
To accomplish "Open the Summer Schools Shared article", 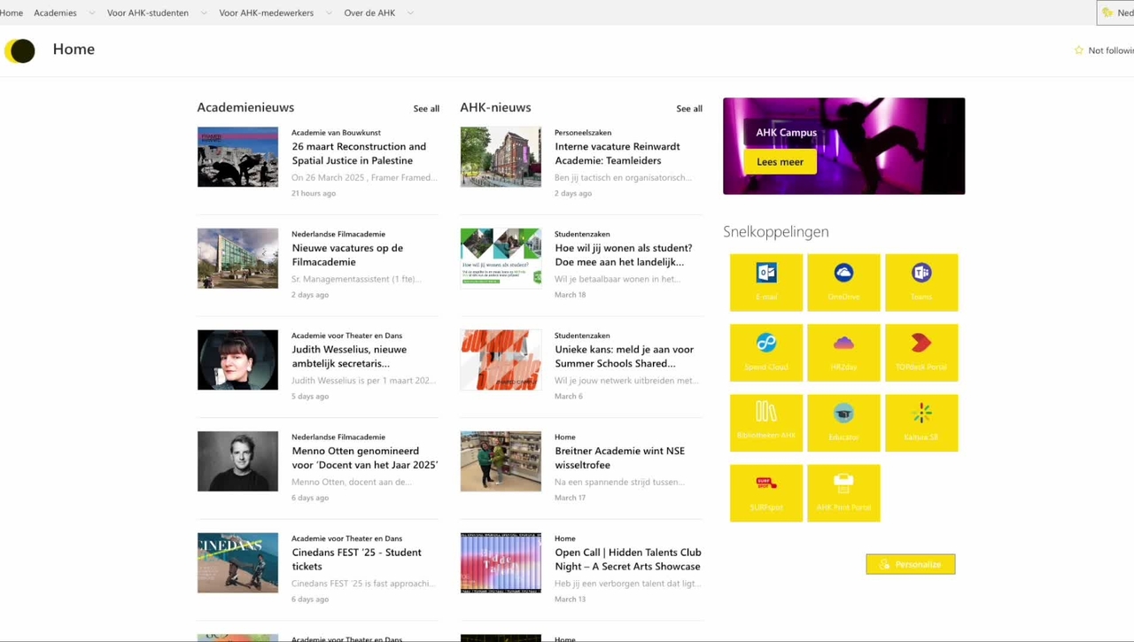I will 625,356.
